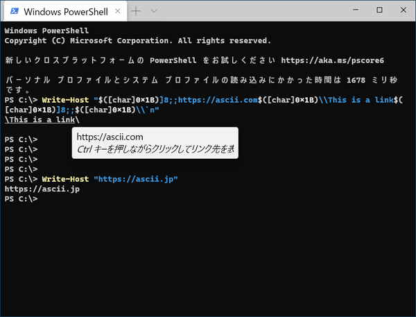Screen dimensions: 416x317
Task: Click the PowerShell icon in the tab
Action: point(13,12)
